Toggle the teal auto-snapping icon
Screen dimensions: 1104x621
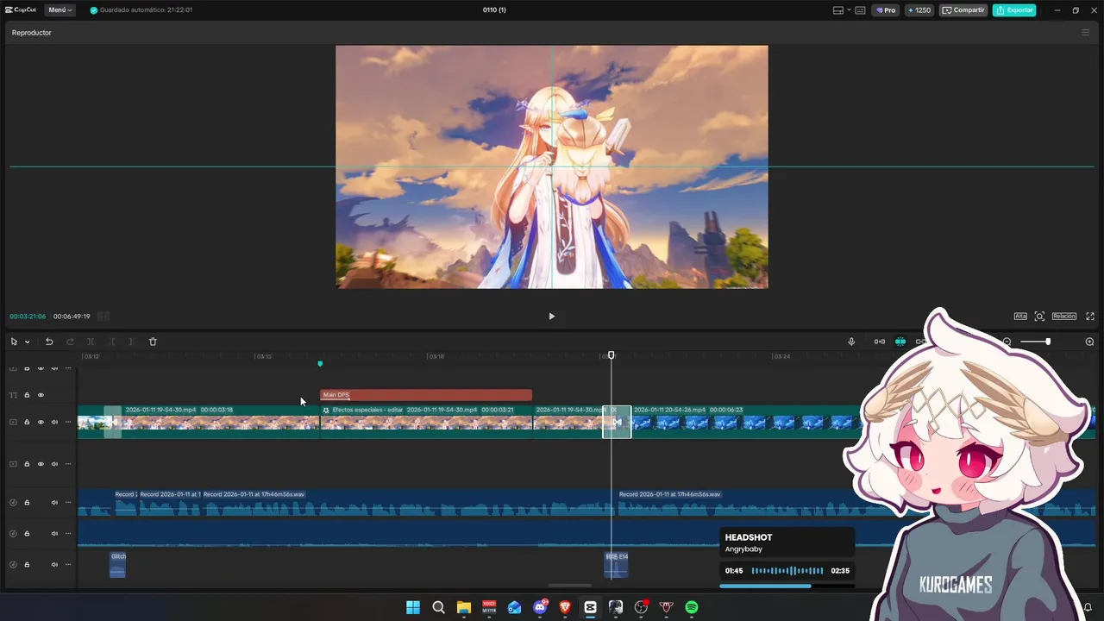tap(900, 342)
